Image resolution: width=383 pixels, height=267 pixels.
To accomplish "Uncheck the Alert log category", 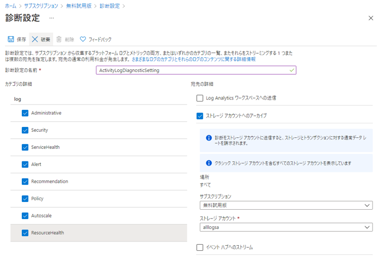I will [25, 164].
